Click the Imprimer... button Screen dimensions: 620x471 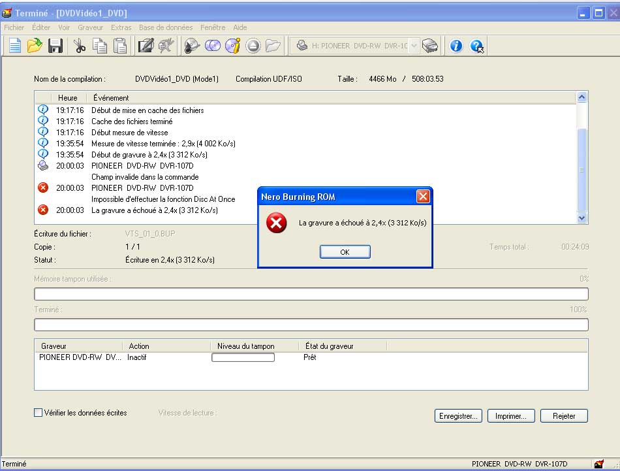pos(511,416)
